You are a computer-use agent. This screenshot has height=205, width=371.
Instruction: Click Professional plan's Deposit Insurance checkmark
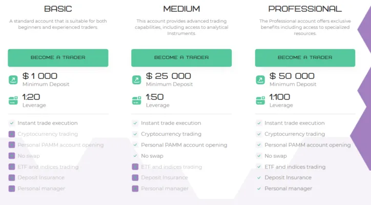tap(259, 178)
